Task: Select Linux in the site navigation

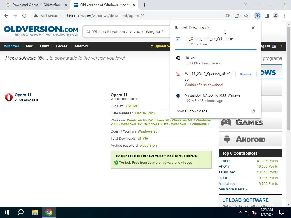Action: click(x=44, y=46)
